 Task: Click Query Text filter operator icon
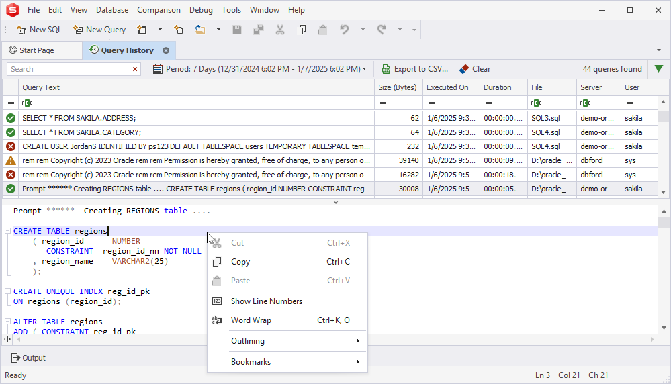(27, 103)
